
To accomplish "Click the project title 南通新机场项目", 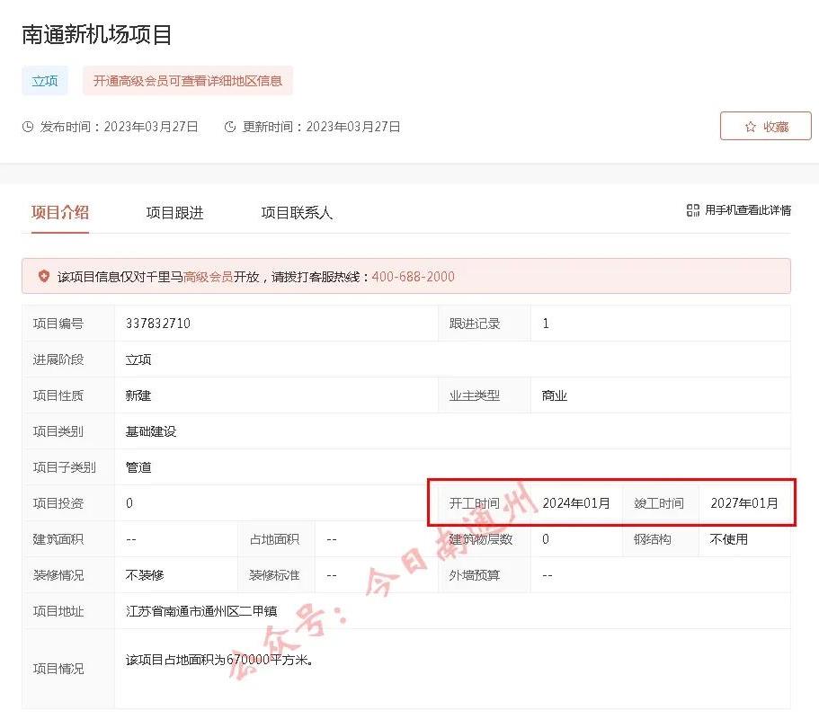I will point(96,35).
